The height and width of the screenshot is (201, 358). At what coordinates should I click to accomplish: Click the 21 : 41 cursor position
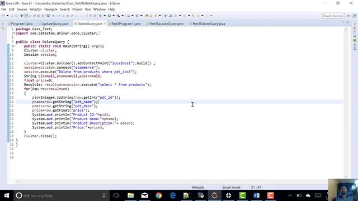[x=256, y=188]
